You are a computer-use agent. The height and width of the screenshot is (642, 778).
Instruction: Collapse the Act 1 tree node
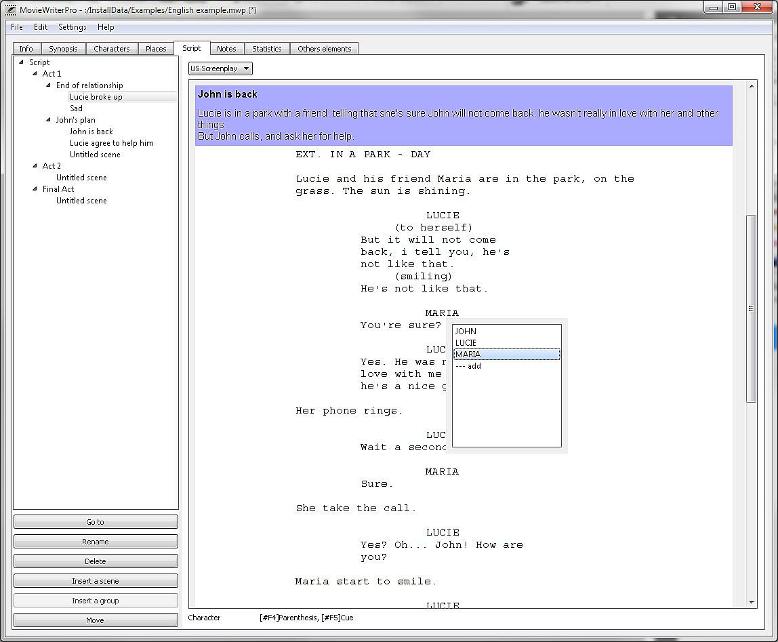tap(35, 74)
